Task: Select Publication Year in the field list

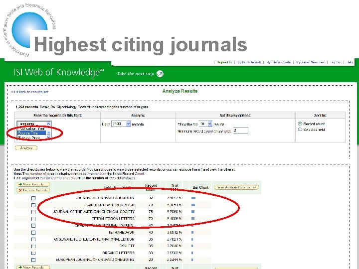Action: click(32, 129)
